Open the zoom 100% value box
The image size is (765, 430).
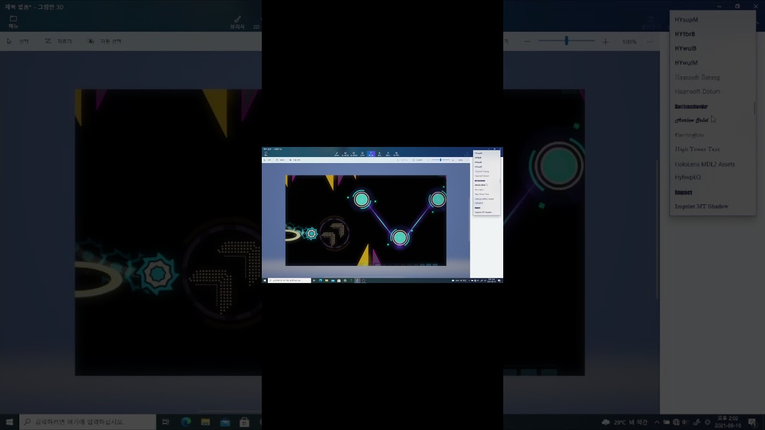click(460, 160)
